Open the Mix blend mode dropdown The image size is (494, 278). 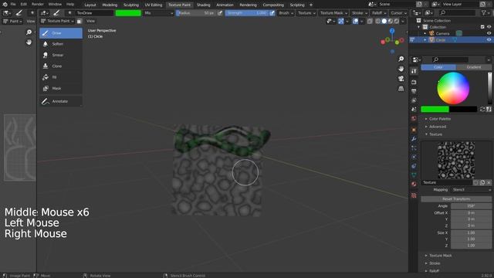[158, 13]
